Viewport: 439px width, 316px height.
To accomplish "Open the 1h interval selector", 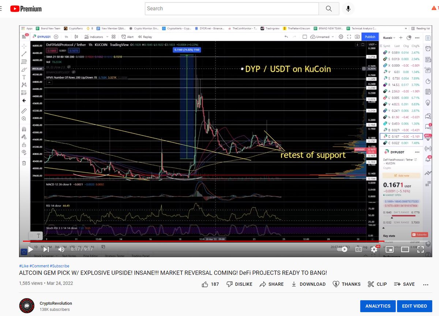I will coord(66,37).
